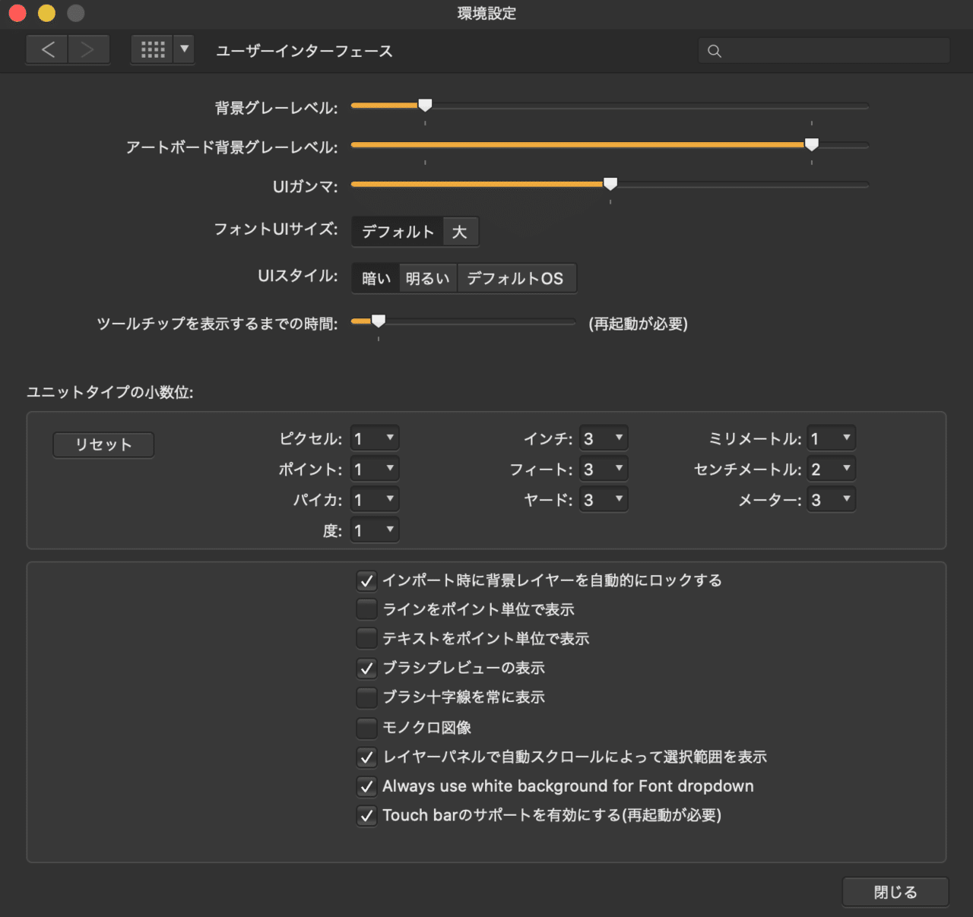Close the 環境設定 window with red button
Image resolution: width=973 pixels, height=917 pixels.
point(17,13)
